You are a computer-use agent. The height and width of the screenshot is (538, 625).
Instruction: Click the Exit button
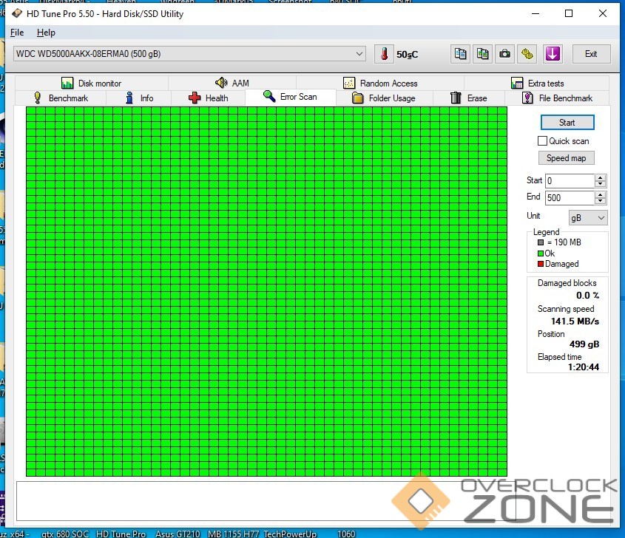point(591,54)
